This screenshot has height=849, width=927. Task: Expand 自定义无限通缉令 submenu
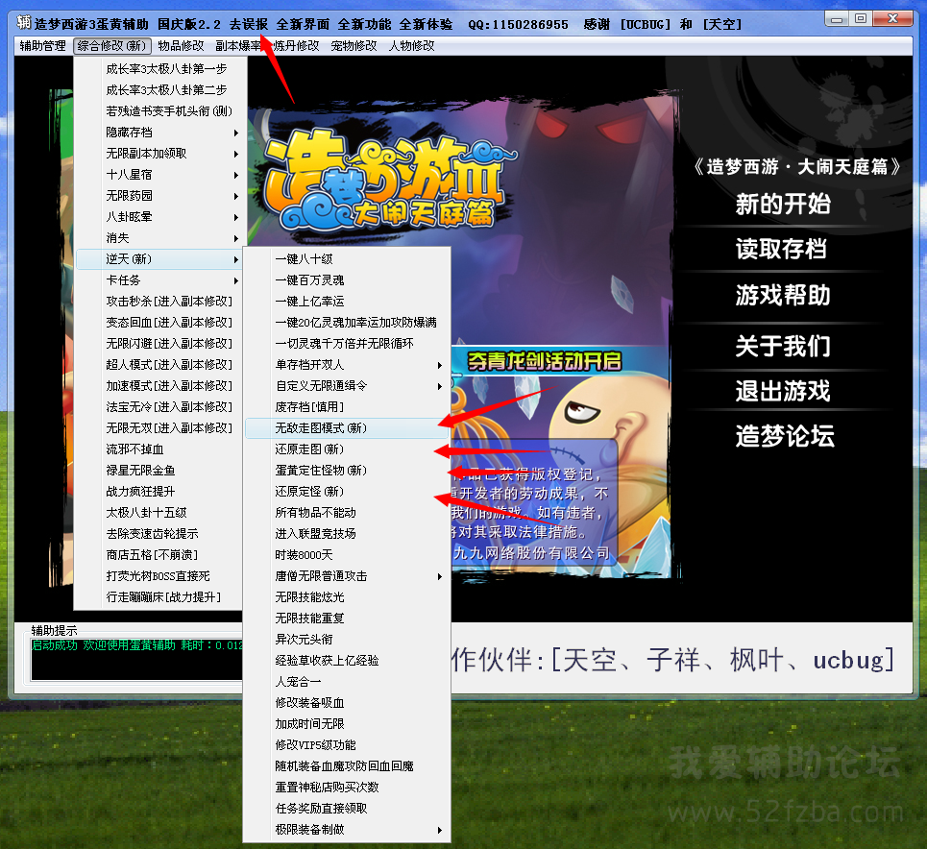(x=347, y=386)
